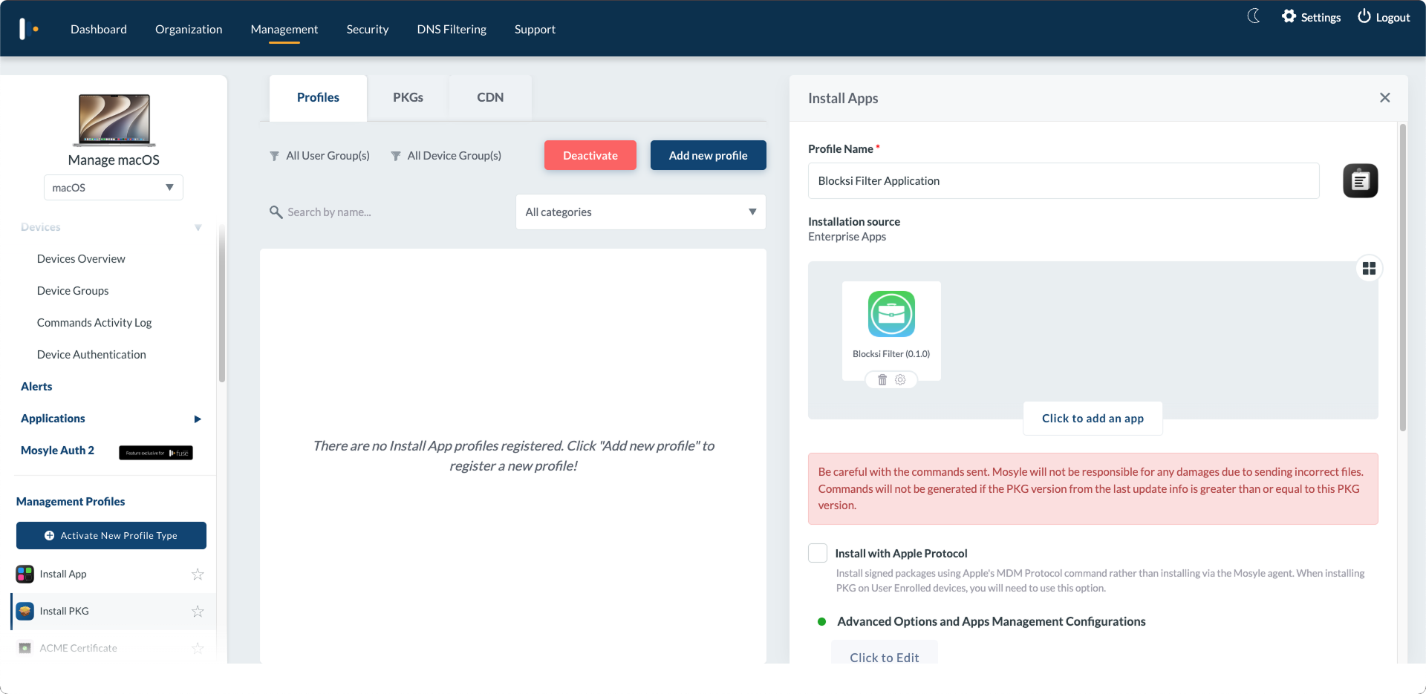1426x694 pixels.
Task: Click the search magnifier icon
Action: coord(276,212)
